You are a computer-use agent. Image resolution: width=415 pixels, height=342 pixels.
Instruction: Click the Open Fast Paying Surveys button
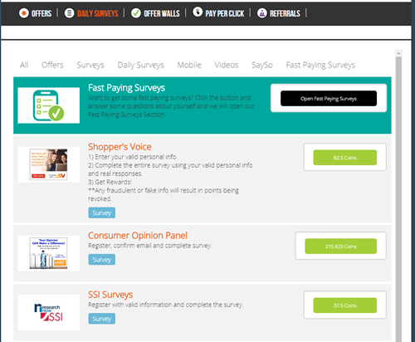pos(329,98)
